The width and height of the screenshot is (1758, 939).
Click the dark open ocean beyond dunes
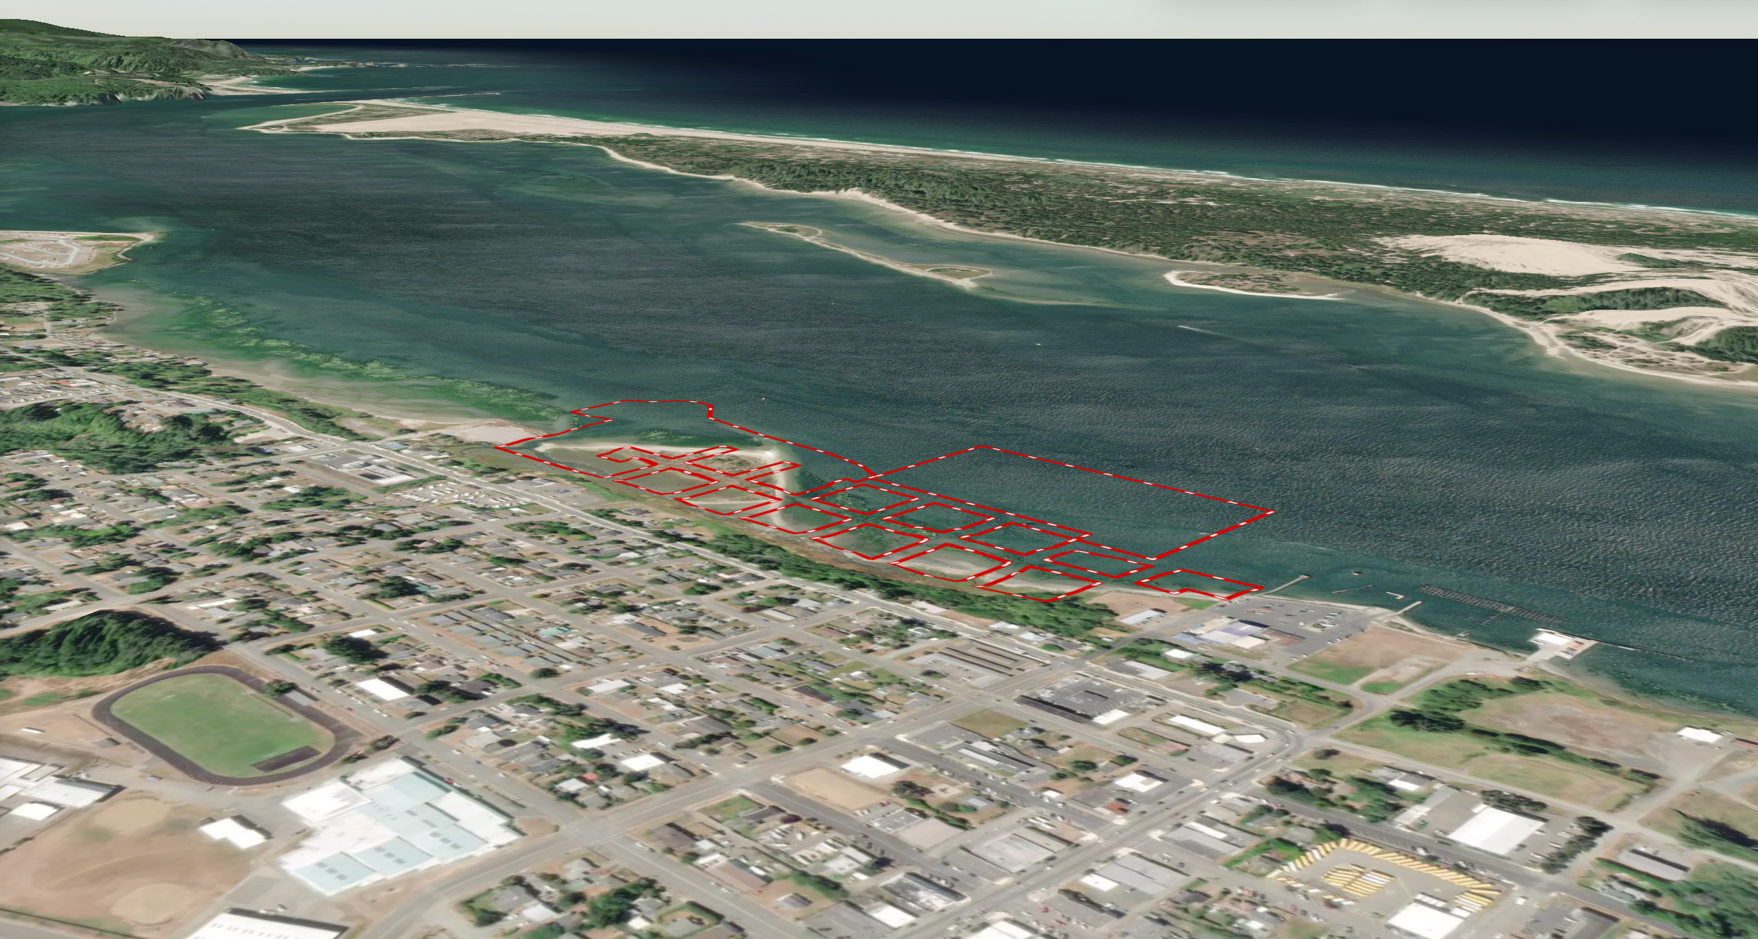[x=1196, y=84]
